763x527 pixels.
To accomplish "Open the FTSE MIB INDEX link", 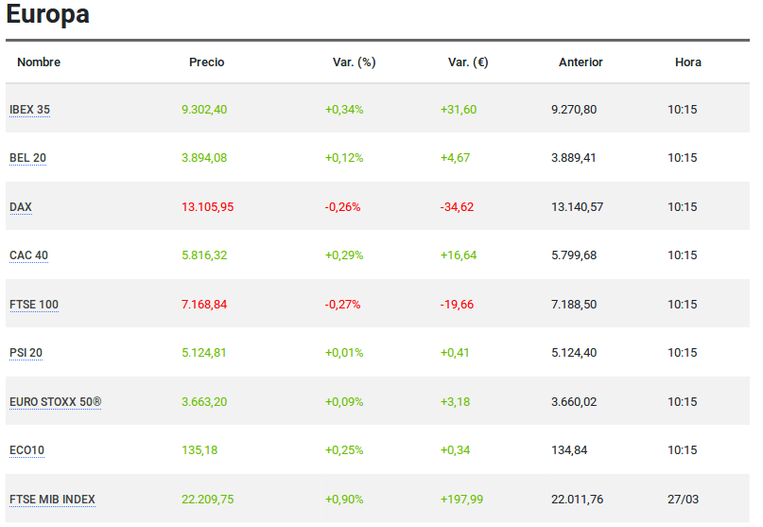I will pyautogui.click(x=52, y=500).
